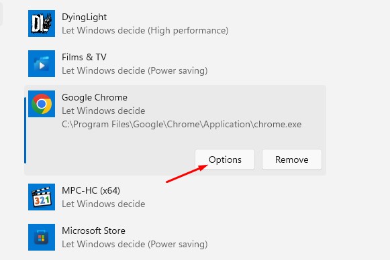Click the chrome.exe file path text

(181, 124)
